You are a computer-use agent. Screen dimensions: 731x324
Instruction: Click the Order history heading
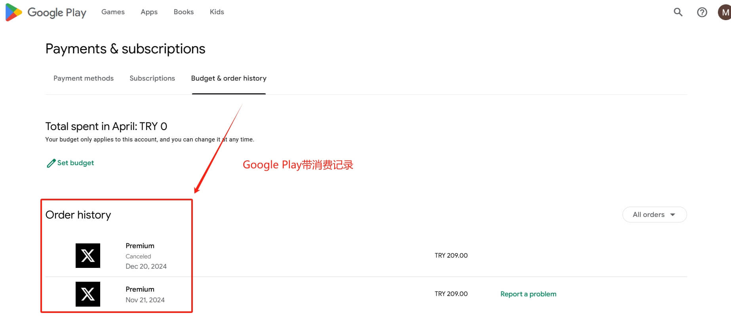[78, 215]
